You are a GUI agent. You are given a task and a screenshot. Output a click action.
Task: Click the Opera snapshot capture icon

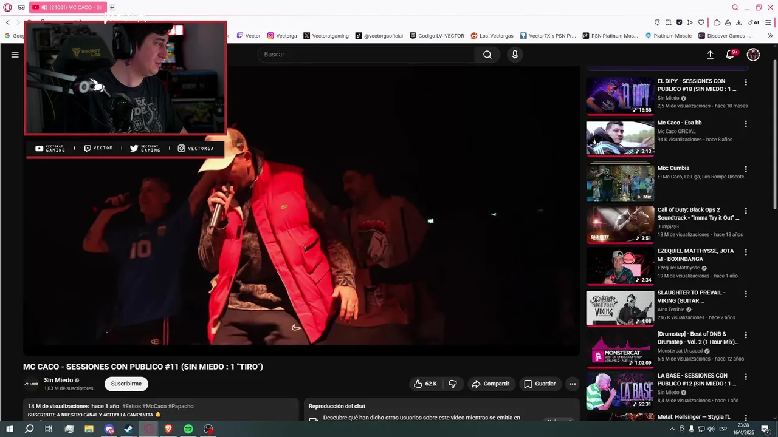[668, 22]
